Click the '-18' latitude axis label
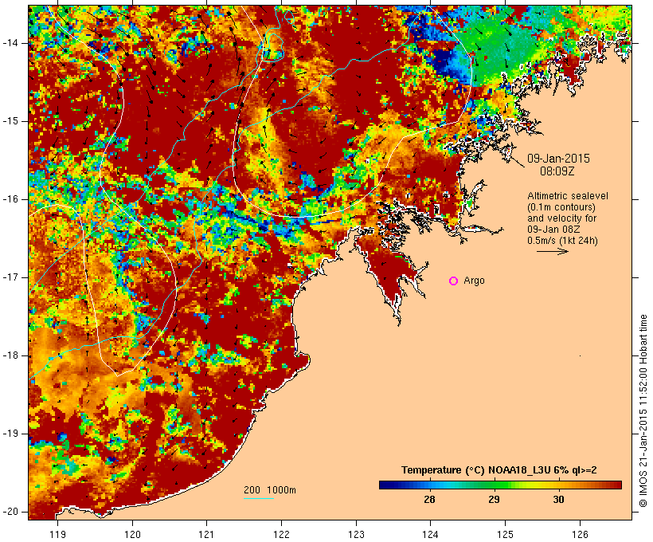Screen dimensions: 653x542 tap(10, 355)
